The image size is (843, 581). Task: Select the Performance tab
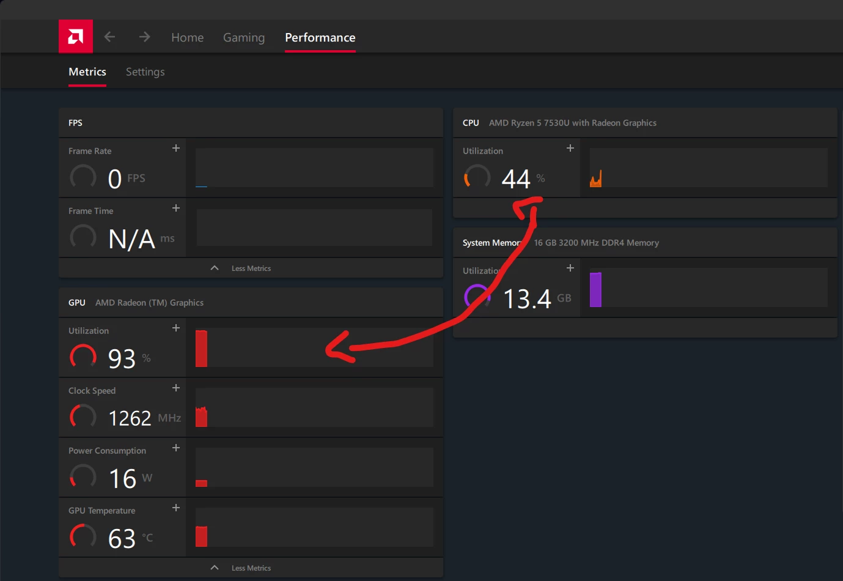320,37
